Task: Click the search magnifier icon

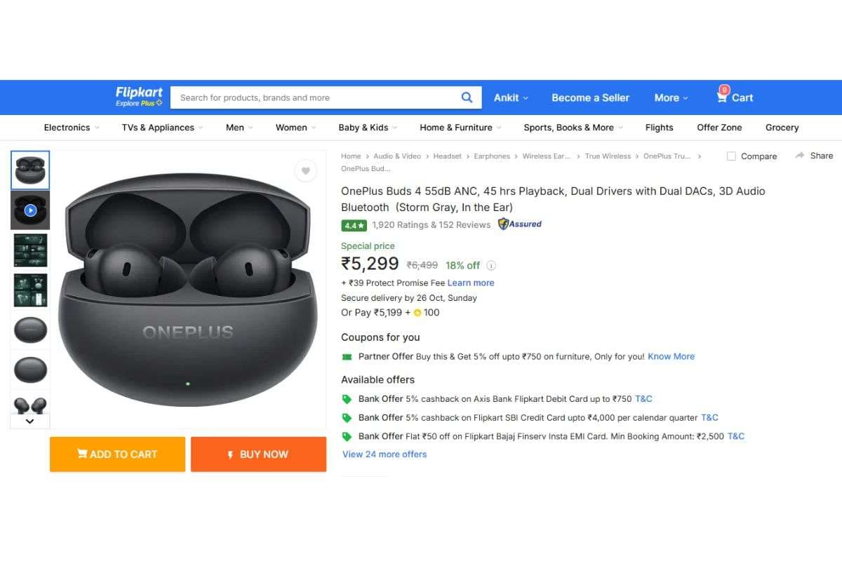Action: [467, 97]
